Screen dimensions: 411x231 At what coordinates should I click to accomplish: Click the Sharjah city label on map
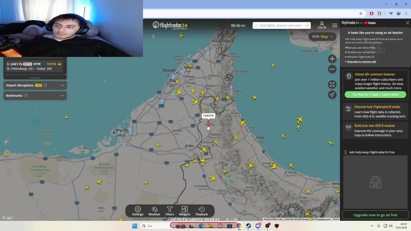point(169,70)
